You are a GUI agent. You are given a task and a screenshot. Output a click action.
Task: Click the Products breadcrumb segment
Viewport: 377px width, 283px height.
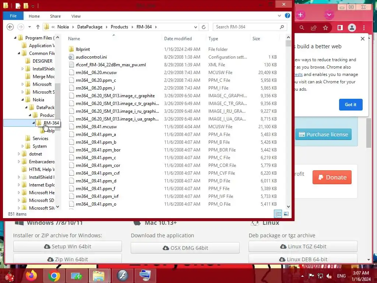[119, 27]
